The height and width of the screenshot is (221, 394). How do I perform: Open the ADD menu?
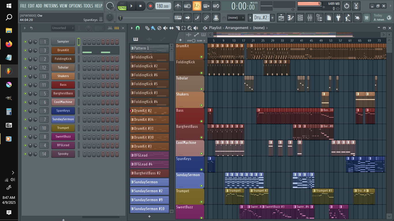(39, 6)
